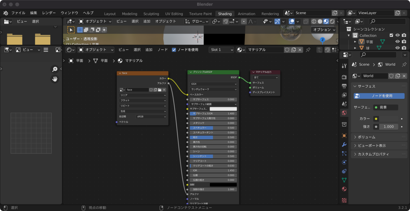Viewport: 410px width, 211px height.
Task: Open the ランダムウォーク subsurface method dropdown
Action: (213, 89)
